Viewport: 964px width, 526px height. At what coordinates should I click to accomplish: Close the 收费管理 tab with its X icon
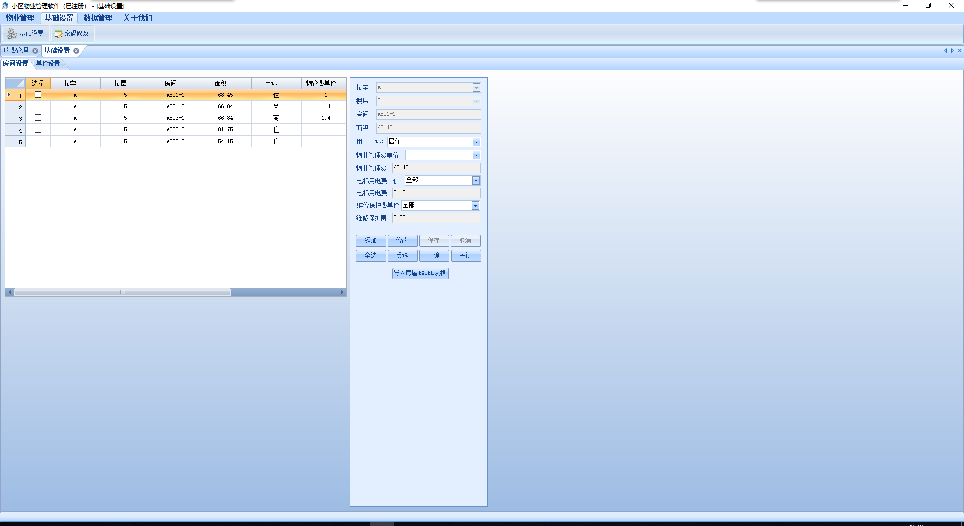coord(35,51)
